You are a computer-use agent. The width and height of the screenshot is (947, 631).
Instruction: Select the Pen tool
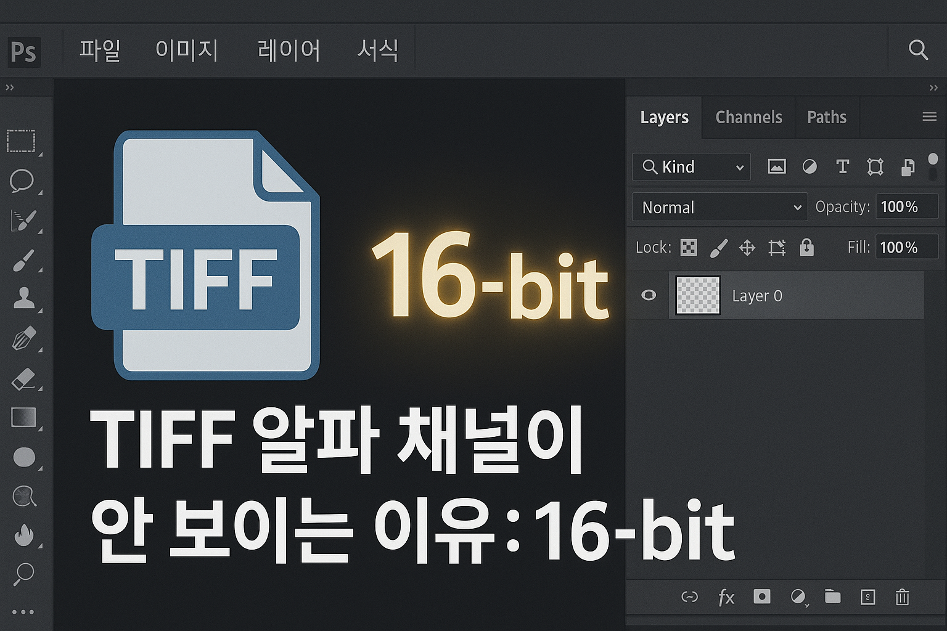pos(23,338)
